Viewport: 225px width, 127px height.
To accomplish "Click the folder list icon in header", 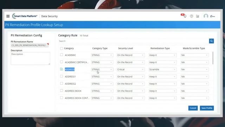I will [x=198, y=16].
